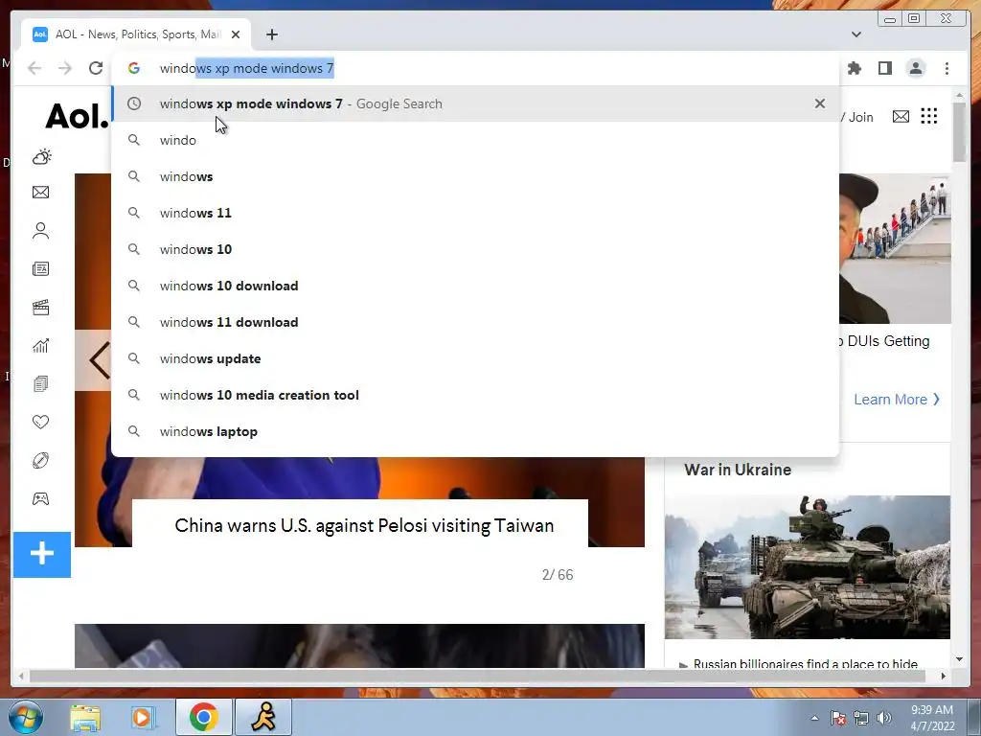The width and height of the screenshot is (981, 736).
Task: Click the Join link in header
Action: click(x=861, y=117)
